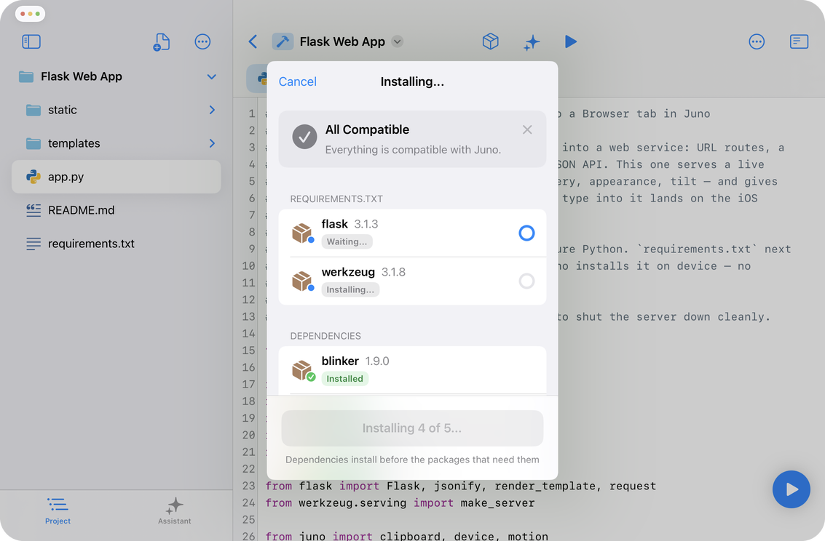This screenshot has height=541, width=825.
Task: Open requirements.txt in the file list
Action: (117, 244)
